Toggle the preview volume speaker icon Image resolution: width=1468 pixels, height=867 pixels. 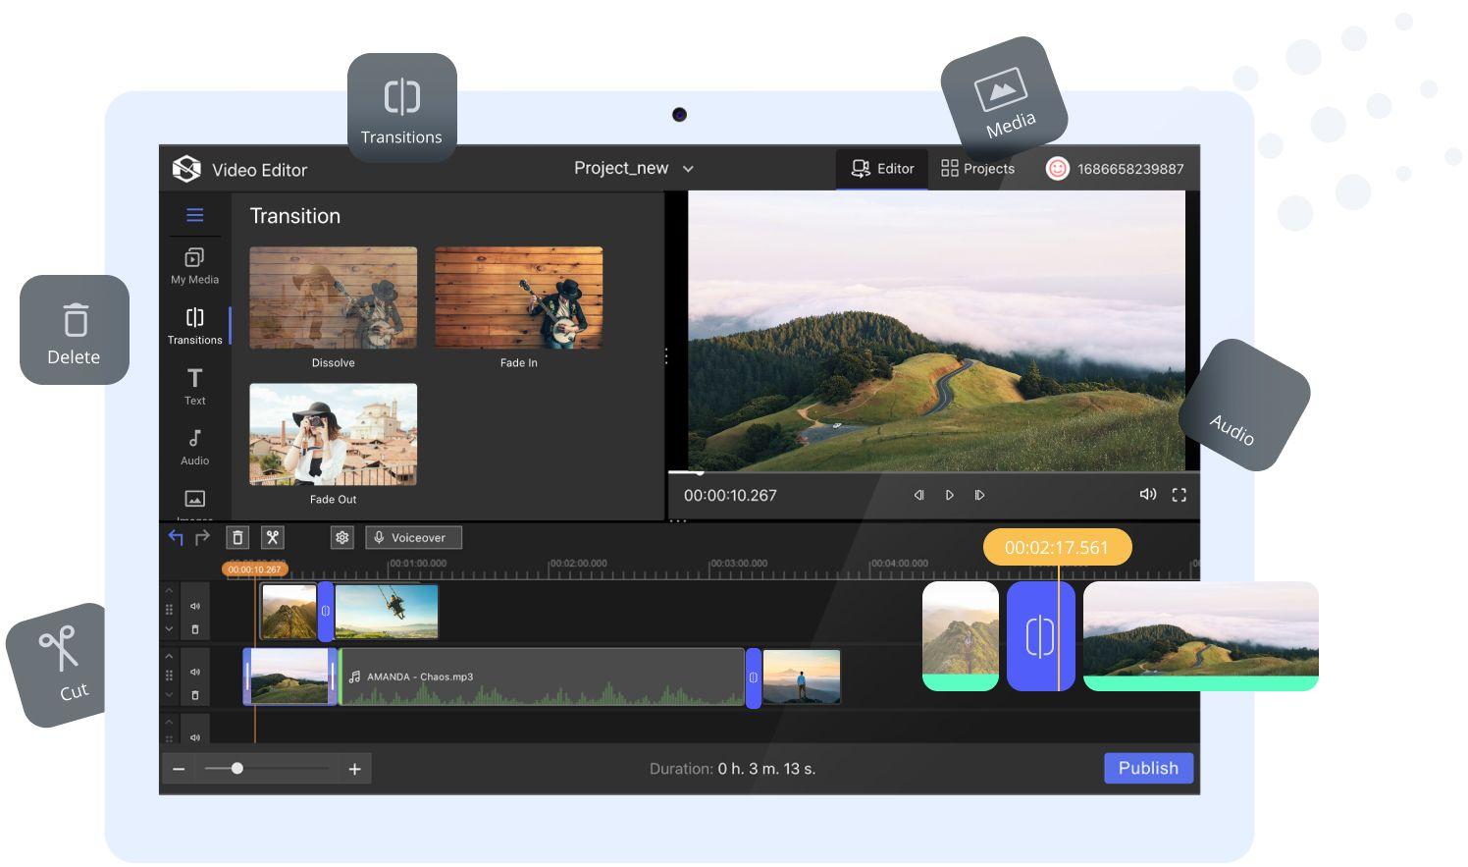pos(1147,495)
